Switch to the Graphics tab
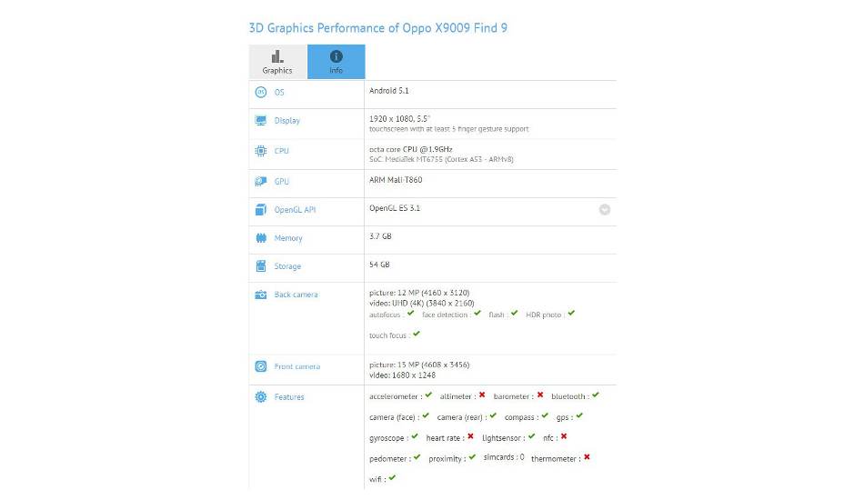This screenshot has width=864, height=500. click(x=277, y=62)
